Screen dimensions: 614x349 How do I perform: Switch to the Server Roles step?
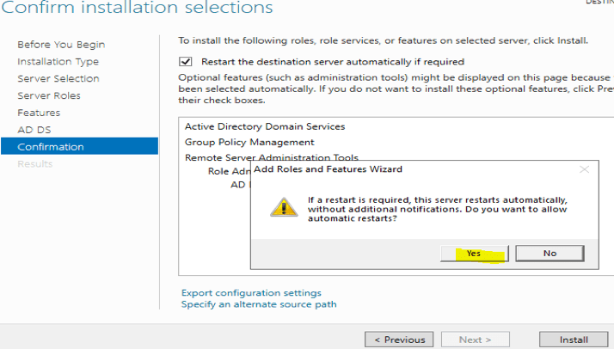click(x=49, y=95)
